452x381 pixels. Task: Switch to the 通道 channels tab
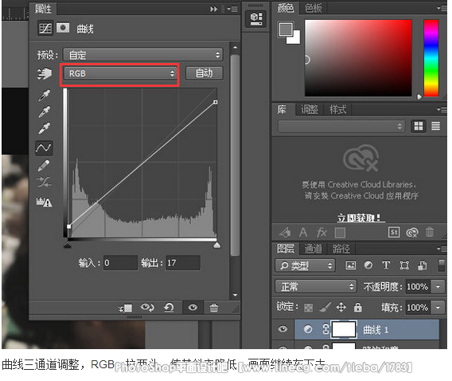[313, 249]
